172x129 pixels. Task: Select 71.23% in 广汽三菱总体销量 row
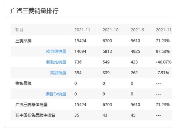tap(163, 105)
